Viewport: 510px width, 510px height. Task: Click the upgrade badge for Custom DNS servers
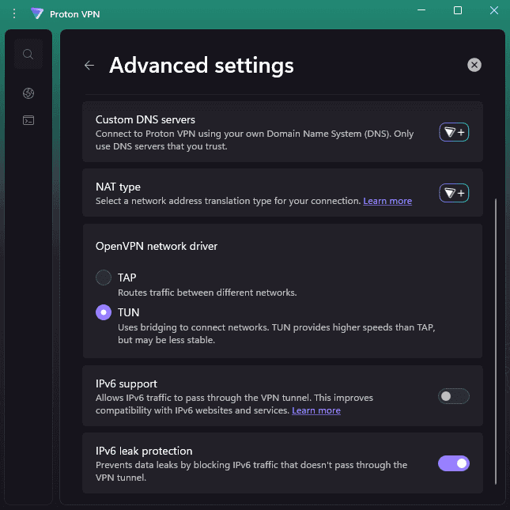pyautogui.click(x=454, y=132)
